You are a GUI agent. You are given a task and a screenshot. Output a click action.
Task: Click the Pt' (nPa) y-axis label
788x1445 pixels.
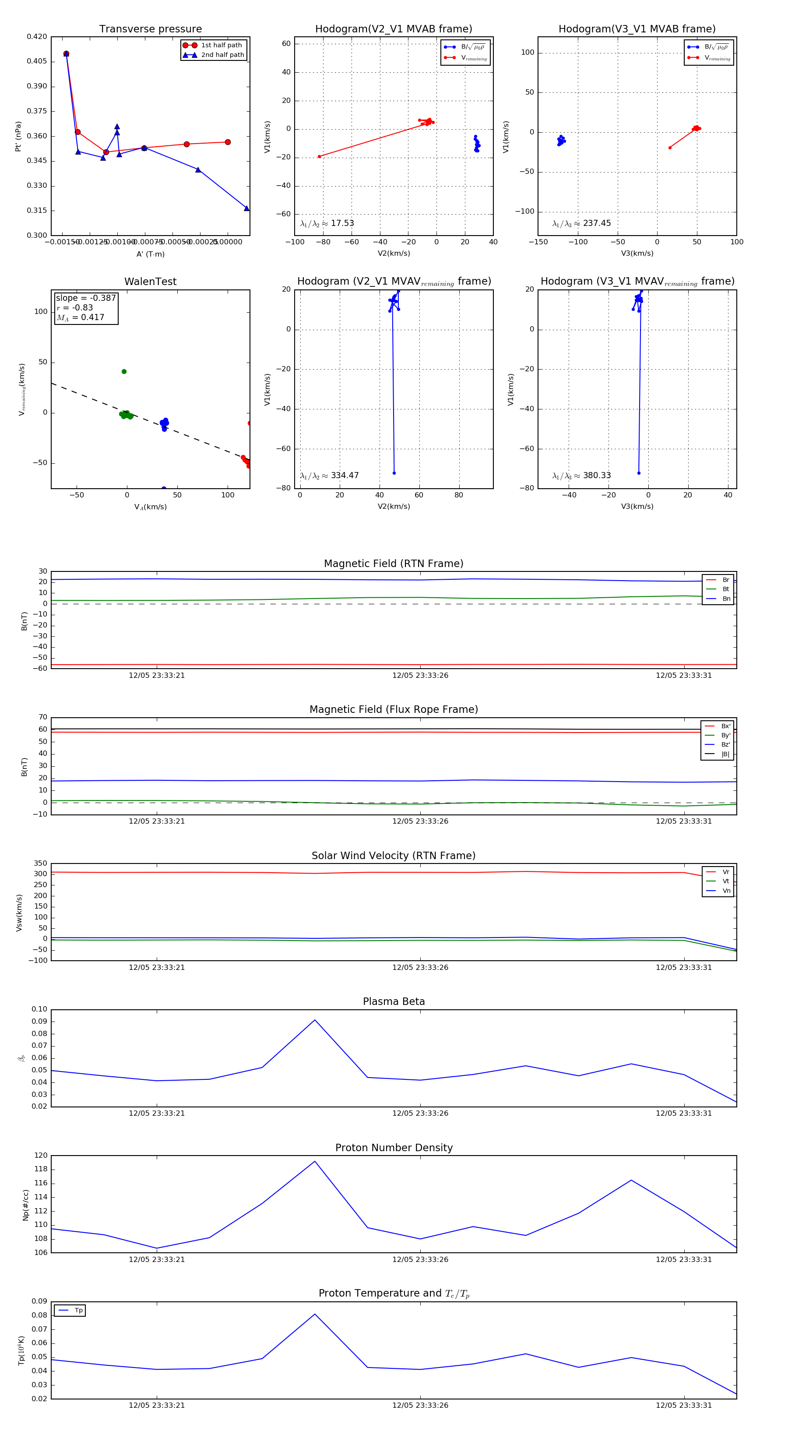(18, 136)
